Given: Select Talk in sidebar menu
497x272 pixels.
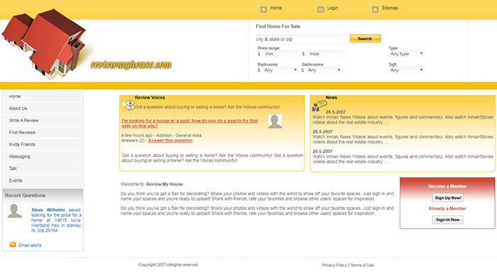Looking at the screenshot, I should (43, 168).
